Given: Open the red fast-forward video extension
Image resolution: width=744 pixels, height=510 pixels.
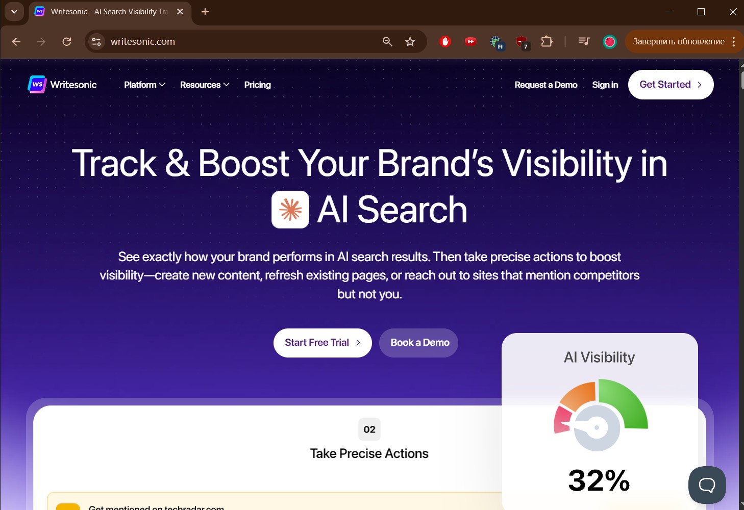Looking at the screenshot, I should pyautogui.click(x=470, y=42).
